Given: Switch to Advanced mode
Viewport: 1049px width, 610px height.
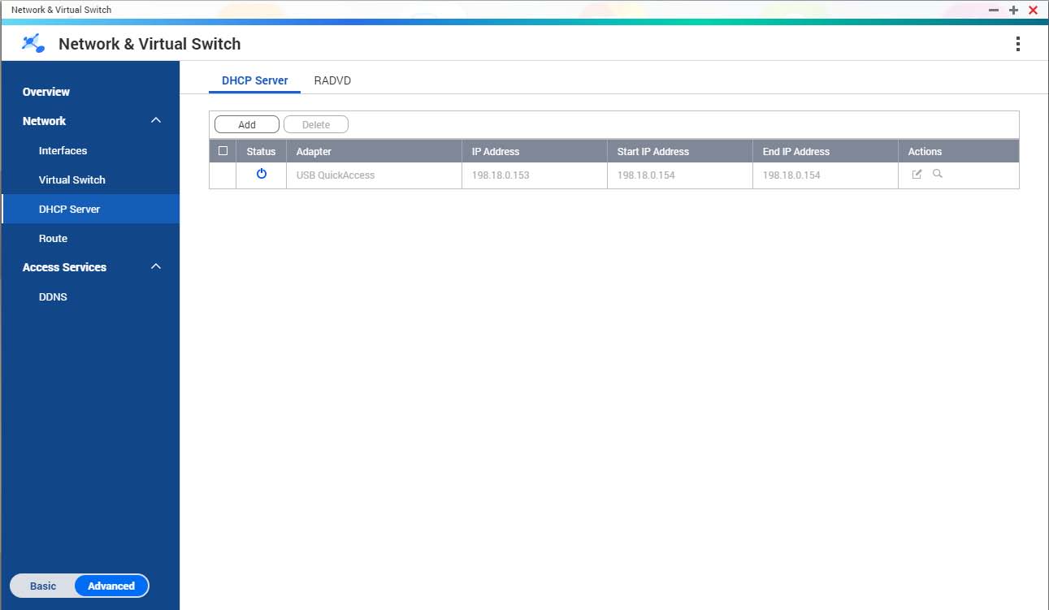Looking at the screenshot, I should click(111, 586).
